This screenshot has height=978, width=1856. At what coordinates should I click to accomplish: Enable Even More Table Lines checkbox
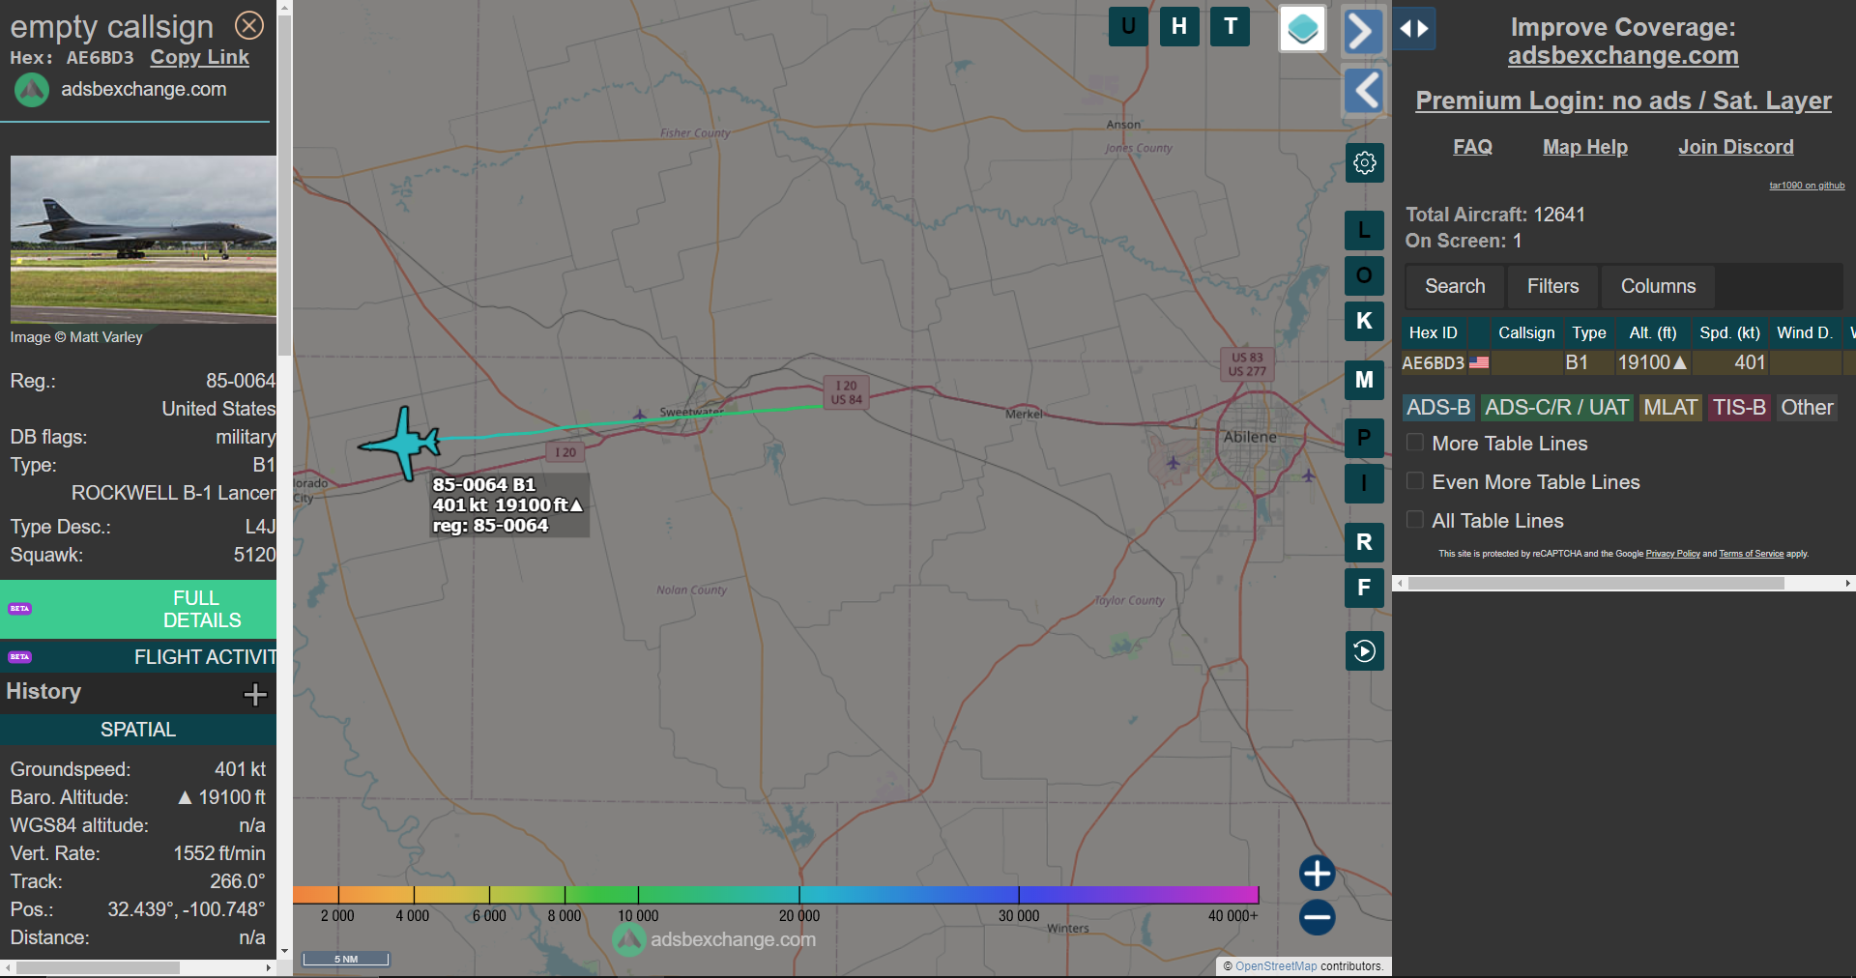1415,481
